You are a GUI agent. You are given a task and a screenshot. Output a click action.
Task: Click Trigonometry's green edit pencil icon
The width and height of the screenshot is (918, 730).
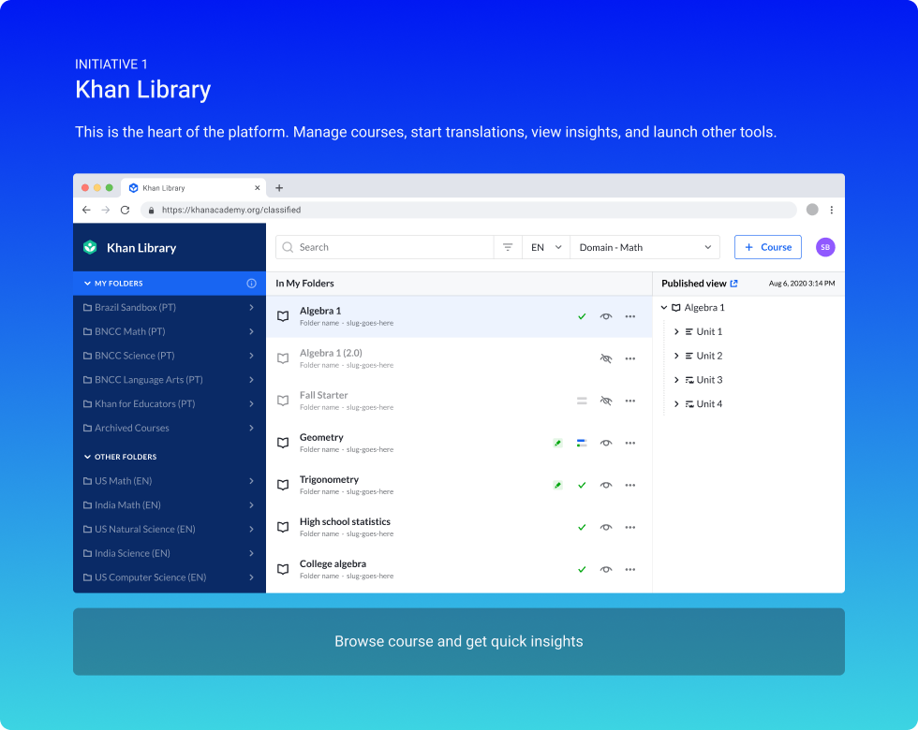pos(558,485)
